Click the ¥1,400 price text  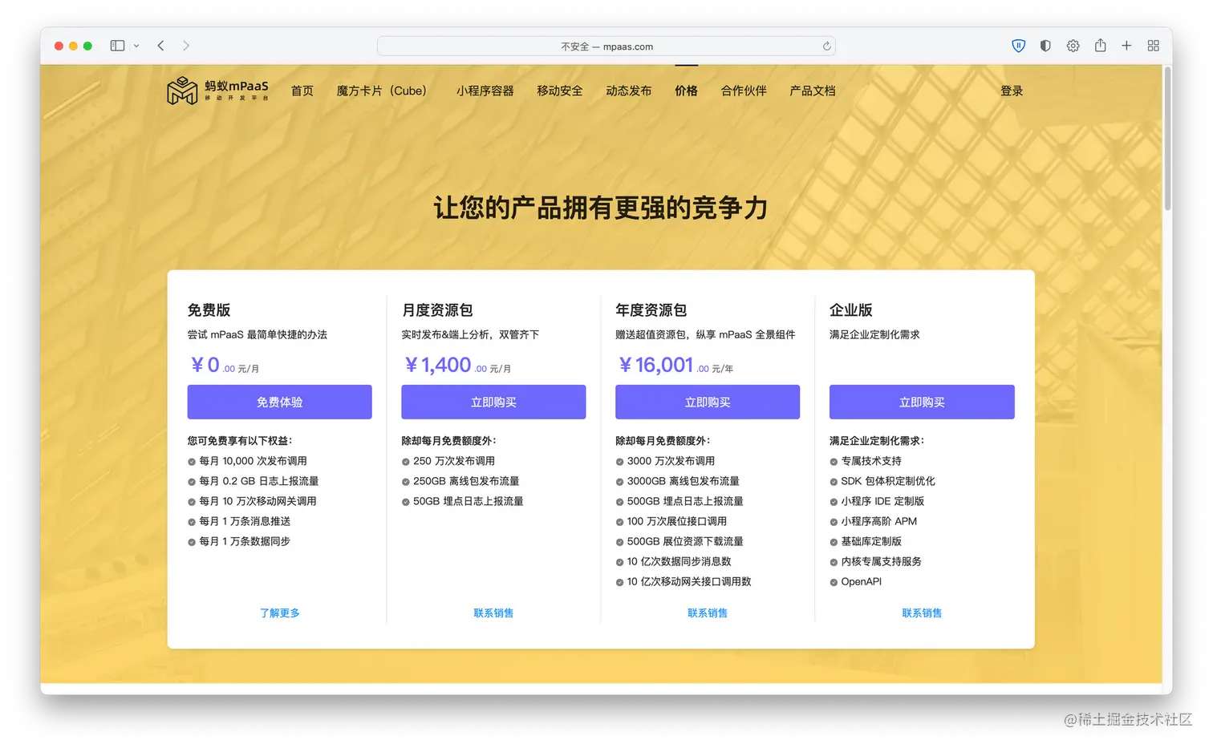(x=437, y=365)
